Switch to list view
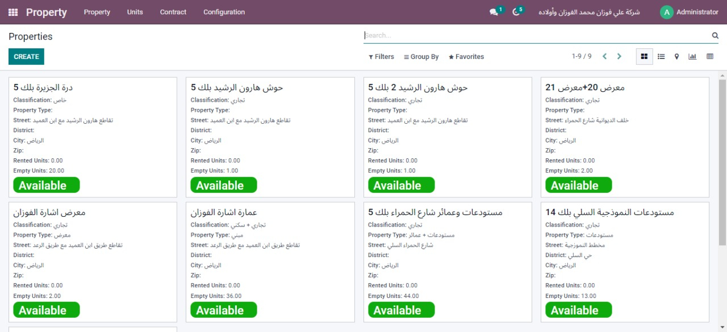727x332 pixels. coord(661,57)
